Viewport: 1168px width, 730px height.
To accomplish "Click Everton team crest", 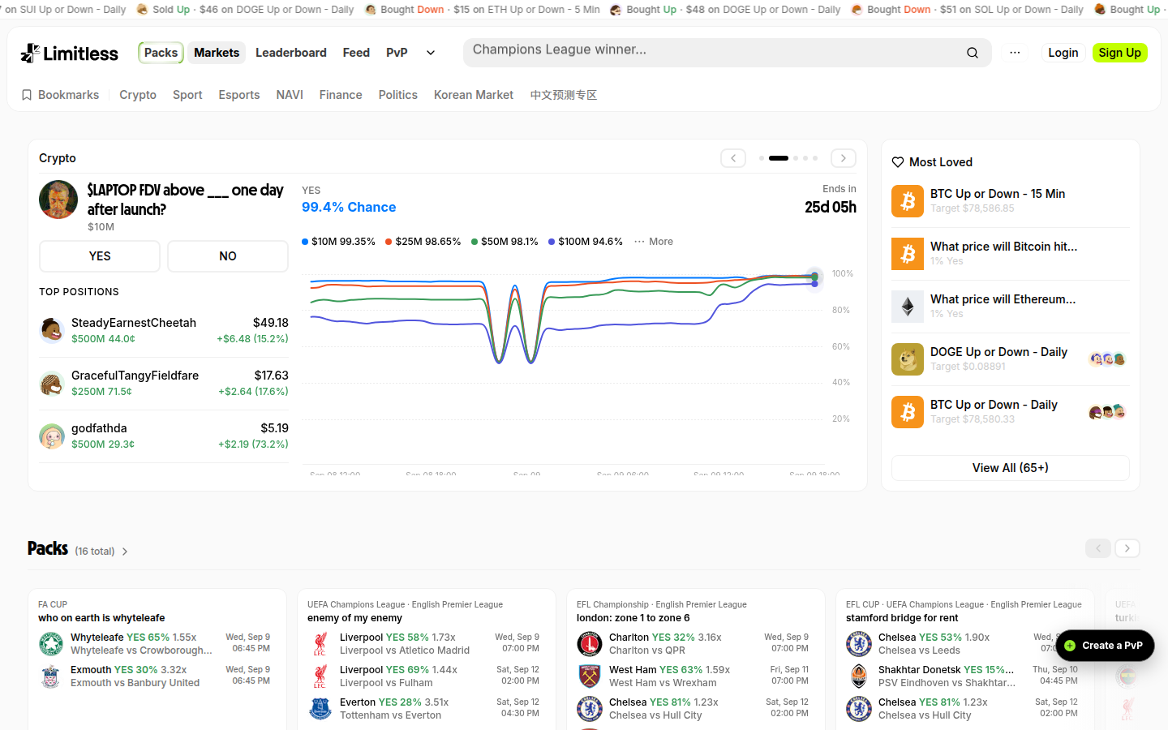I will 320,709.
